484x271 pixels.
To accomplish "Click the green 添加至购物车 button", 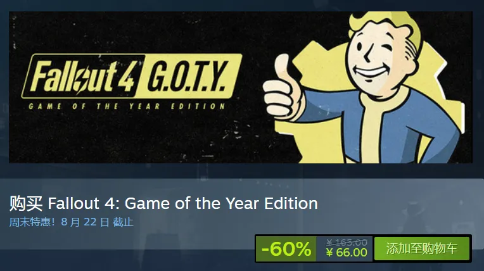I will 422,248.
